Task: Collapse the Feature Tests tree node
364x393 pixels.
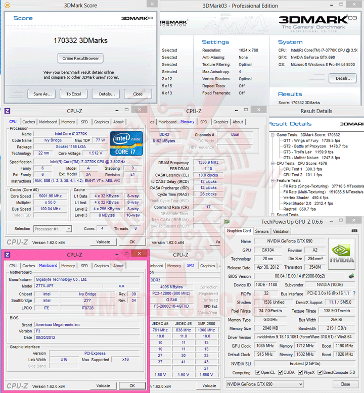Action: (272, 180)
